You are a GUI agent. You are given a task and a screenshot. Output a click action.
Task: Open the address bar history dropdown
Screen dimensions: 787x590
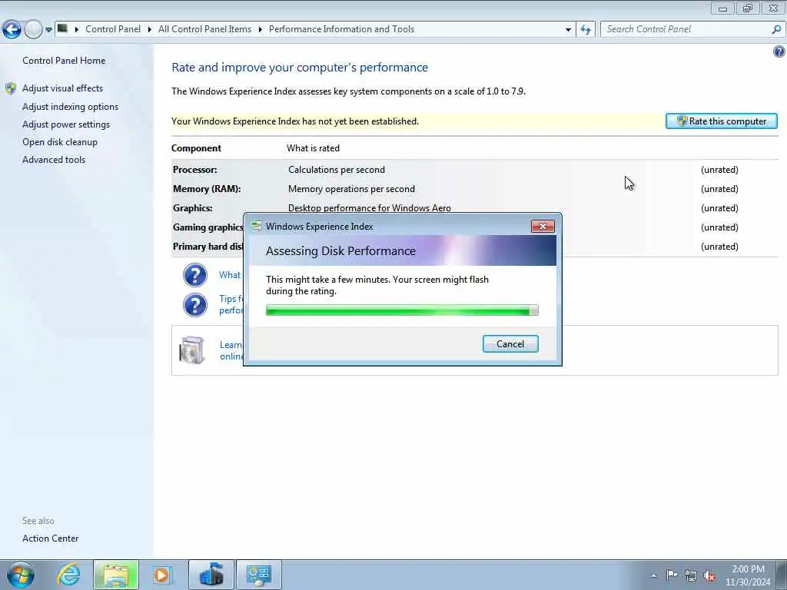coord(568,30)
